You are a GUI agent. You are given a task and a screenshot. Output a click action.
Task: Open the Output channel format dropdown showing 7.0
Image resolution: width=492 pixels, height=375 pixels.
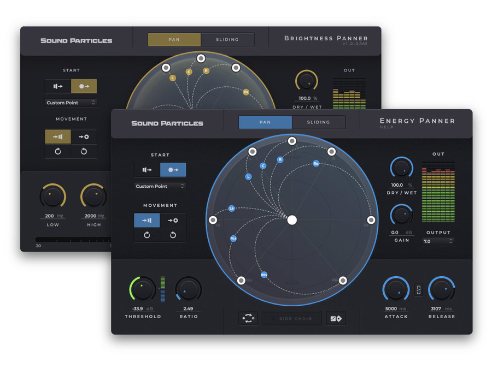pyautogui.click(x=438, y=241)
